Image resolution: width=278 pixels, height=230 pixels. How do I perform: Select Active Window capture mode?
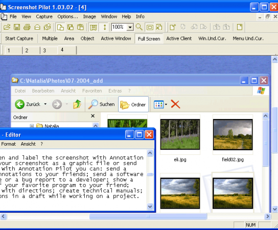click(116, 38)
